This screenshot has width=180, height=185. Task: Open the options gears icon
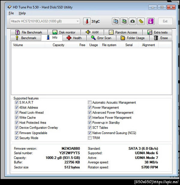[141, 21]
